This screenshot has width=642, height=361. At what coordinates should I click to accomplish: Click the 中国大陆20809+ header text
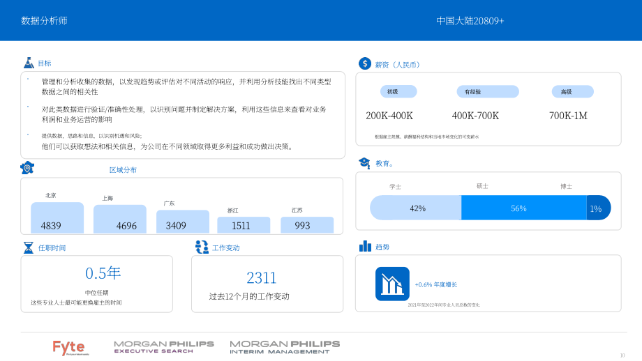point(470,21)
